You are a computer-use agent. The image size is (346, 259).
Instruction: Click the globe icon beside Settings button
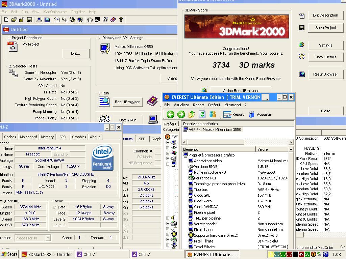coord(302,45)
